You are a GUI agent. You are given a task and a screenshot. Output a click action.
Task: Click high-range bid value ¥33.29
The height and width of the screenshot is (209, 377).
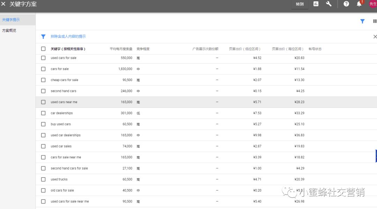click(x=300, y=113)
